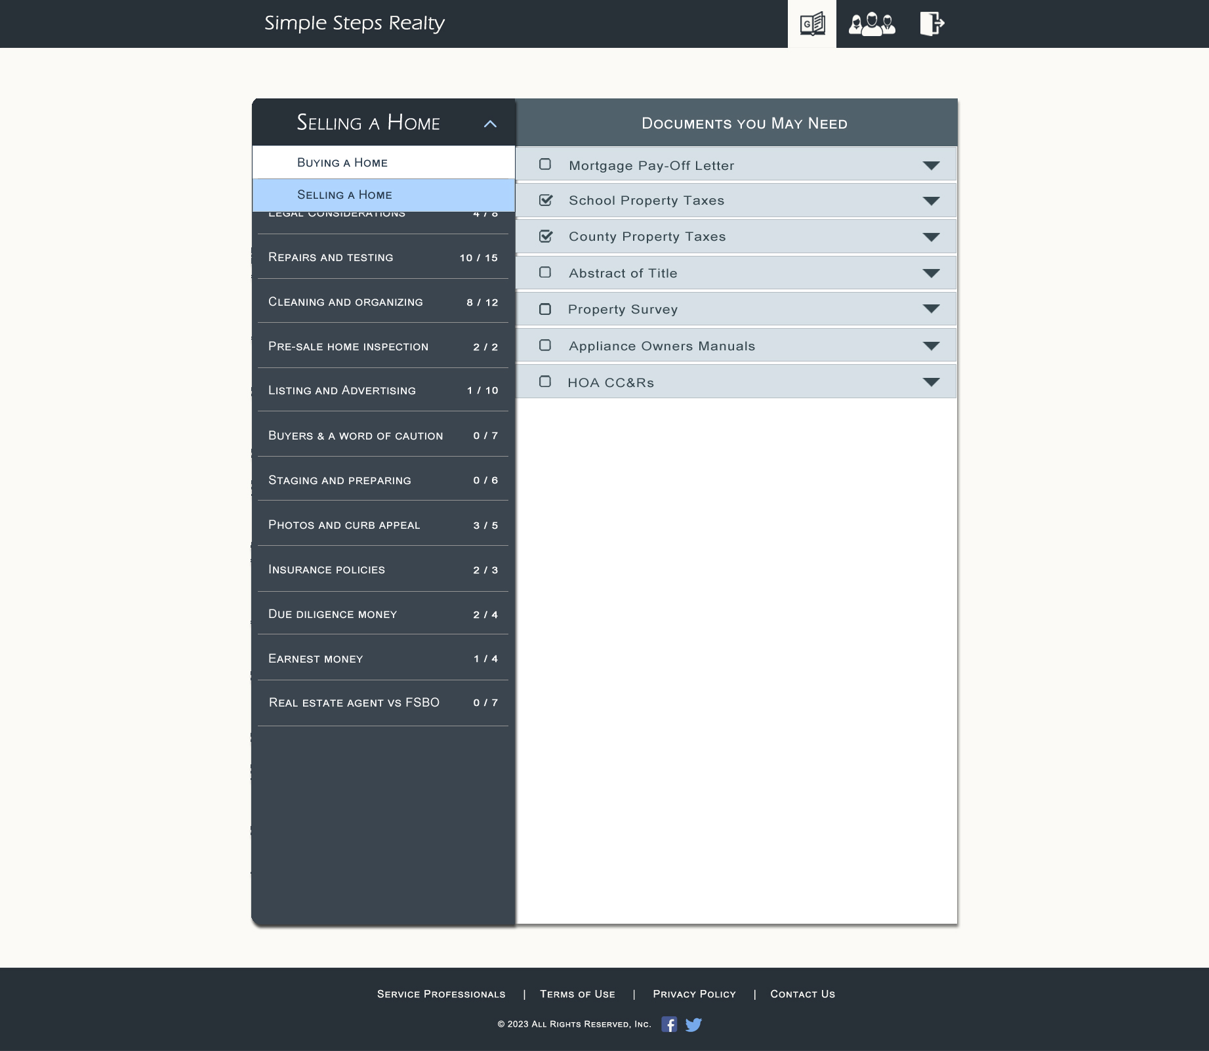Follow the Privacy Policy footer link
Viewport: 1209px width, 1051px height.
(x=694, y=994)
